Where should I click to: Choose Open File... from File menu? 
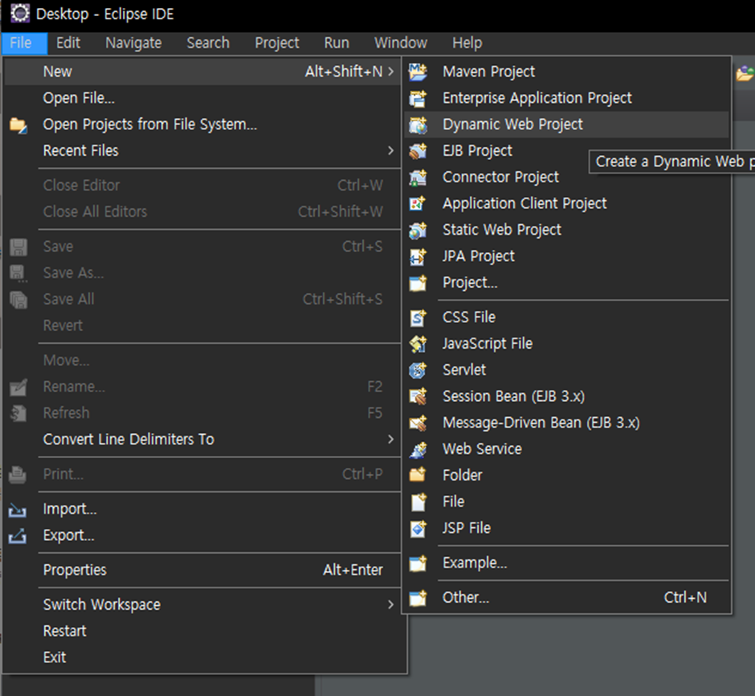(x=202, y=98)
